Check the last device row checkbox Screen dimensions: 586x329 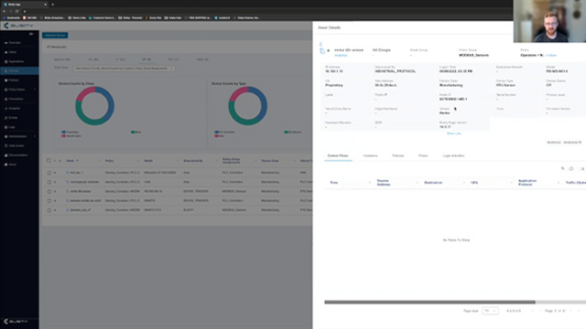pos(49,210)
